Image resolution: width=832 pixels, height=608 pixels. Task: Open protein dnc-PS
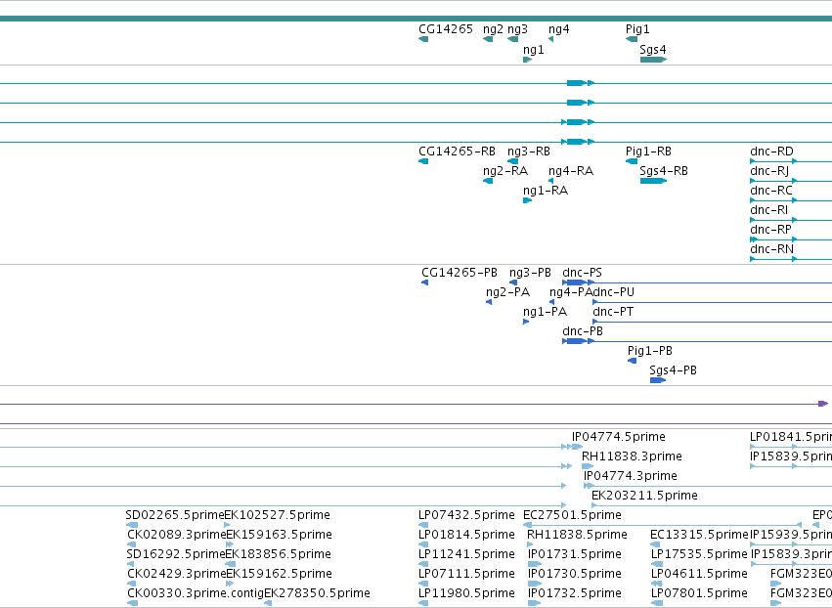[x=582, y=273]
